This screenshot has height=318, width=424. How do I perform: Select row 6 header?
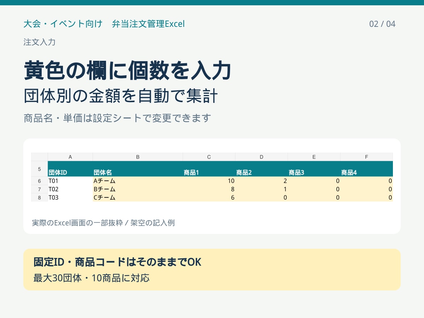coord(40,181)
